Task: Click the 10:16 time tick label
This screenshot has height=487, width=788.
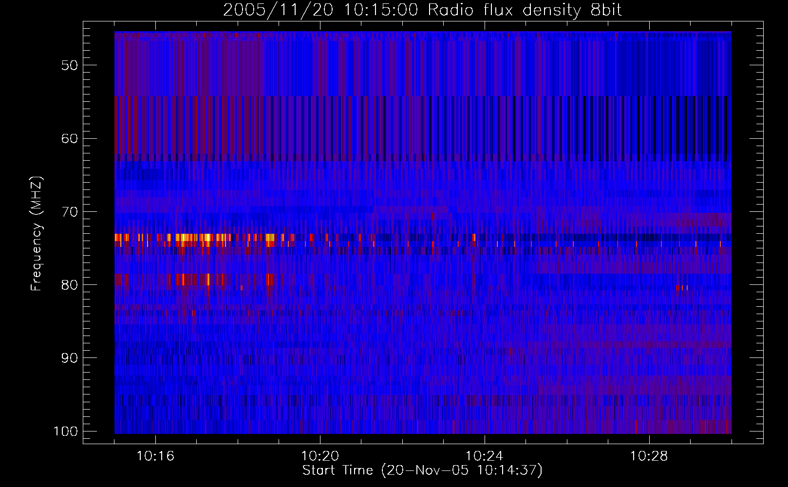Action: pyautogui.click(x=155, y=456)
